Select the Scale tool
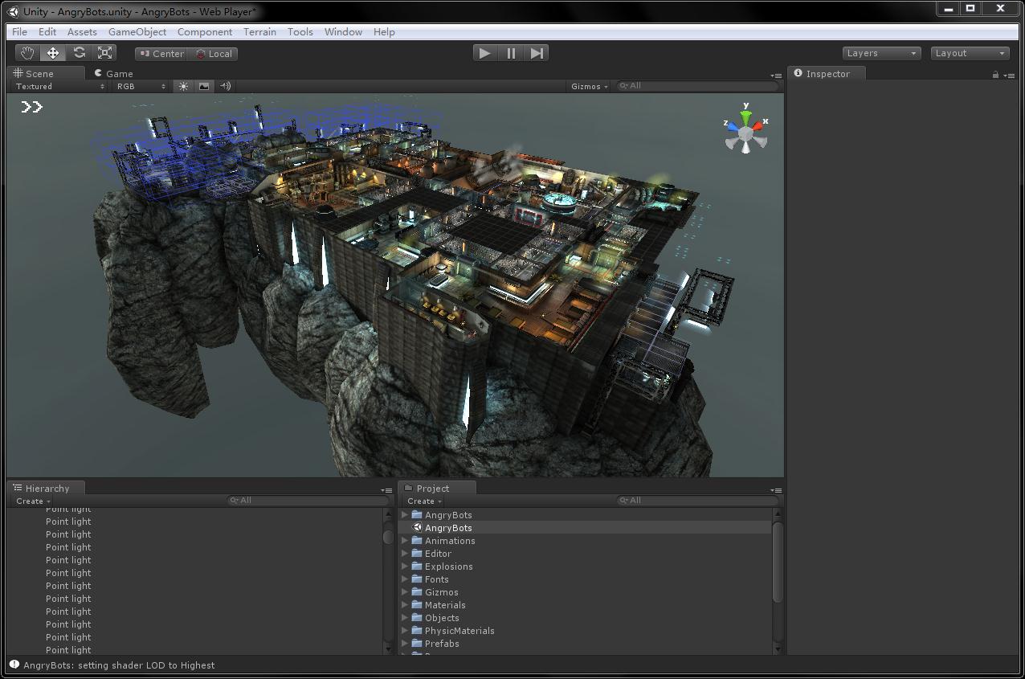The image size is (1025, 679). [104, 53]
